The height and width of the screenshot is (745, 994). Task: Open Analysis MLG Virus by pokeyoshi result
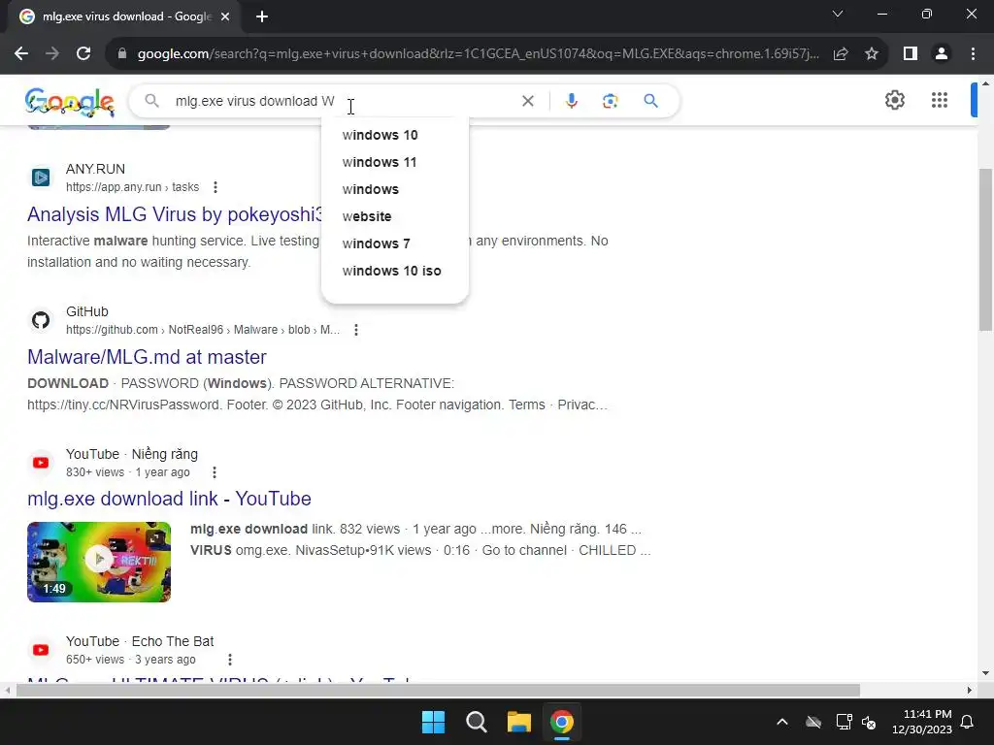pyautogui.click(x=175, y=214)
